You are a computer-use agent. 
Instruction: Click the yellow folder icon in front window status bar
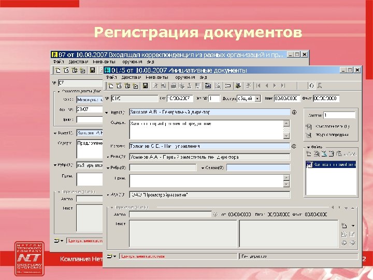tap(109, 257)
